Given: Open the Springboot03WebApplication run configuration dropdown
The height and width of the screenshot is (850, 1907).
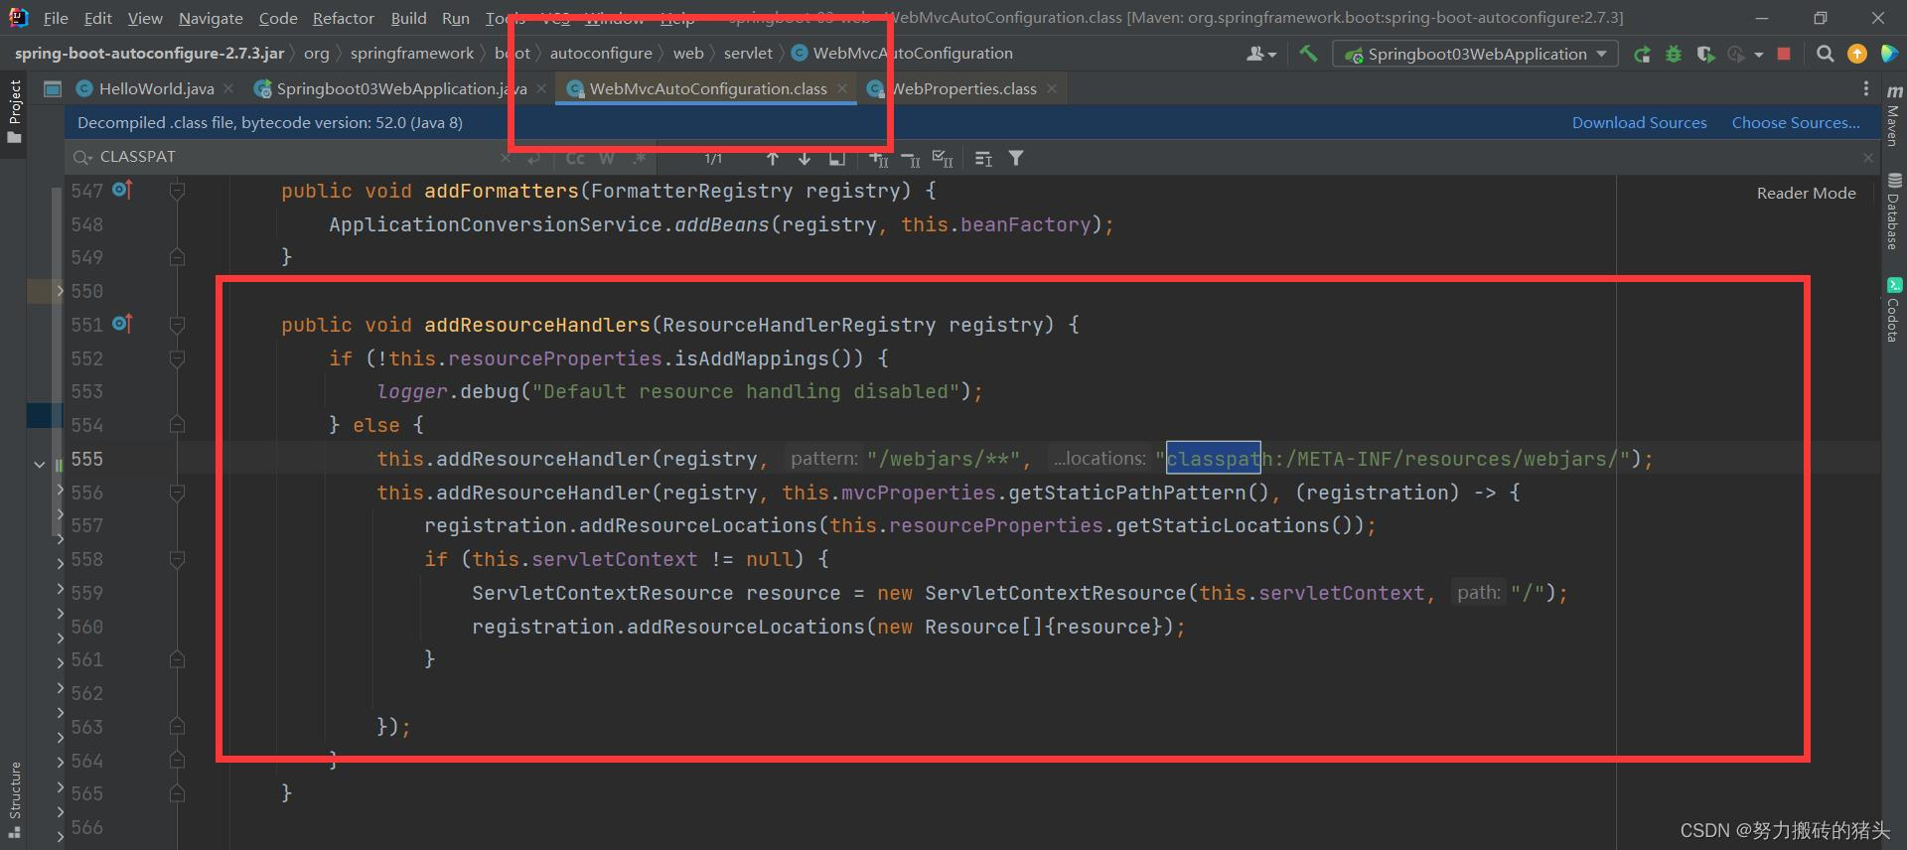Looking at the screenshot, I should pos(1475,54).
